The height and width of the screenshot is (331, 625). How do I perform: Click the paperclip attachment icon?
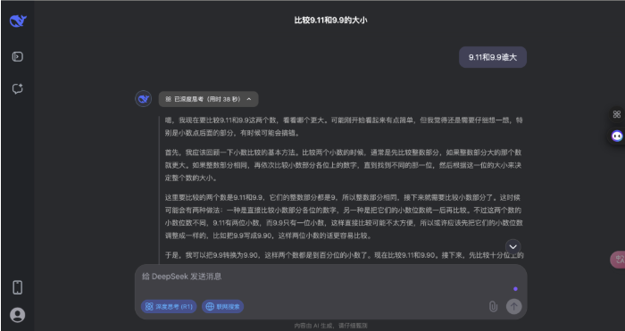[493, 306]
